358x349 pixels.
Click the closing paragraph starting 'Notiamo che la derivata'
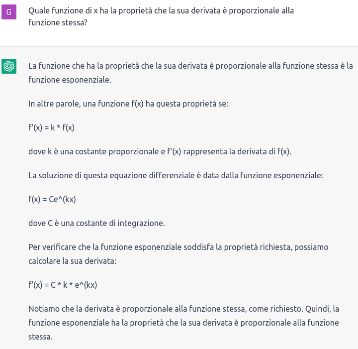point(183,323)
